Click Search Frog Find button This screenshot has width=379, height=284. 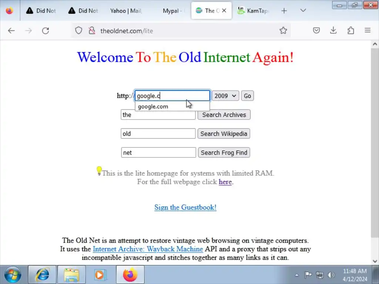pyautogui.click(x=224, y=152)
